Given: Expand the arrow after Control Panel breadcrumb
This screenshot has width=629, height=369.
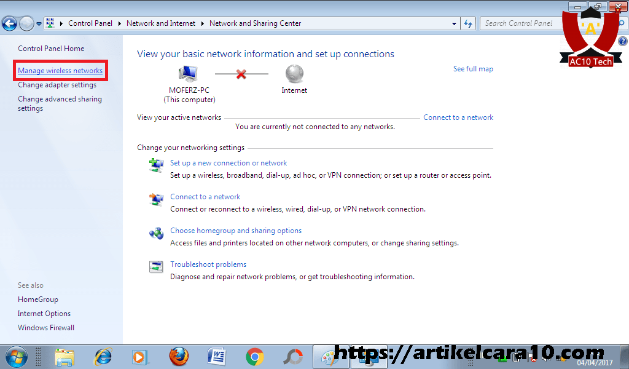Looking at the screenshot, I should pos(119,23).
